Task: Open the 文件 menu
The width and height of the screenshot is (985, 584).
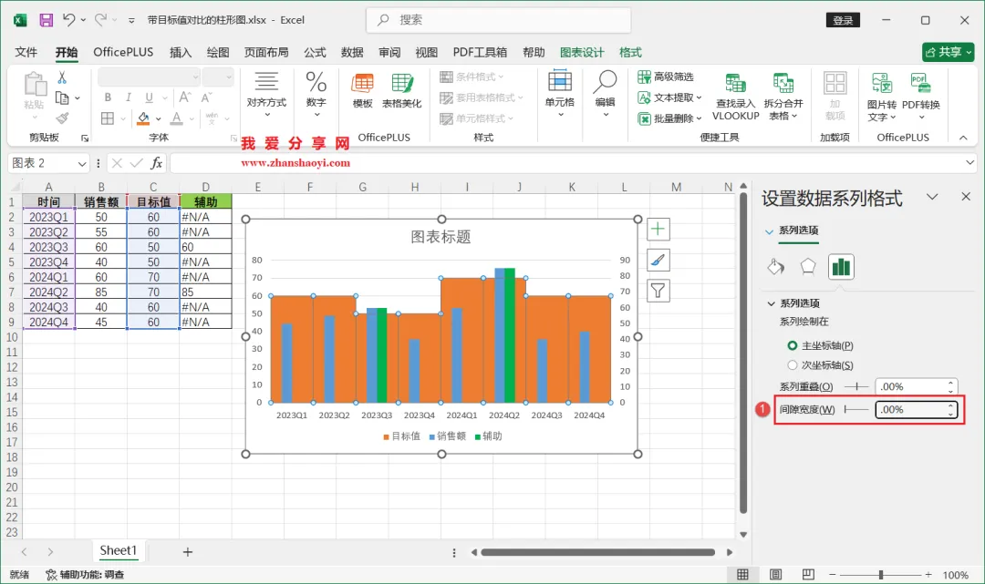Action: [26, 52]
